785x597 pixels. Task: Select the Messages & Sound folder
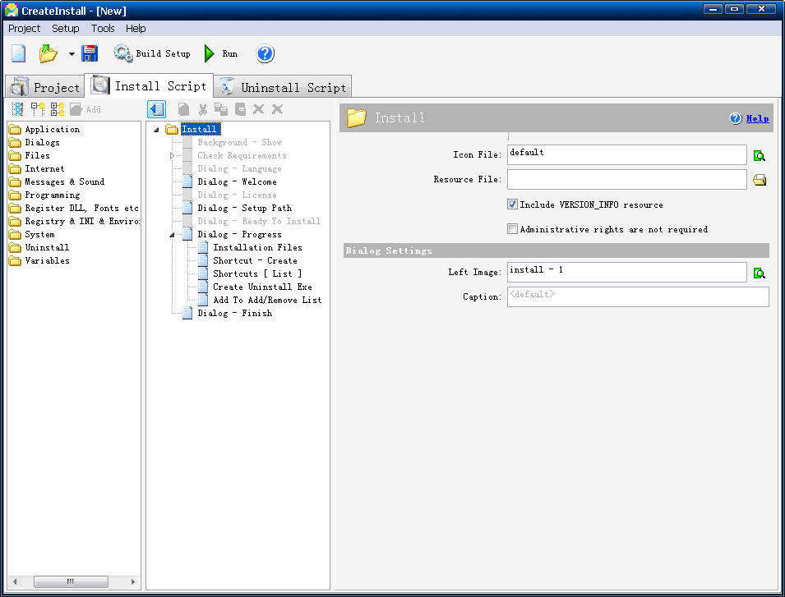pyautogui.click(x=57, y=181)
